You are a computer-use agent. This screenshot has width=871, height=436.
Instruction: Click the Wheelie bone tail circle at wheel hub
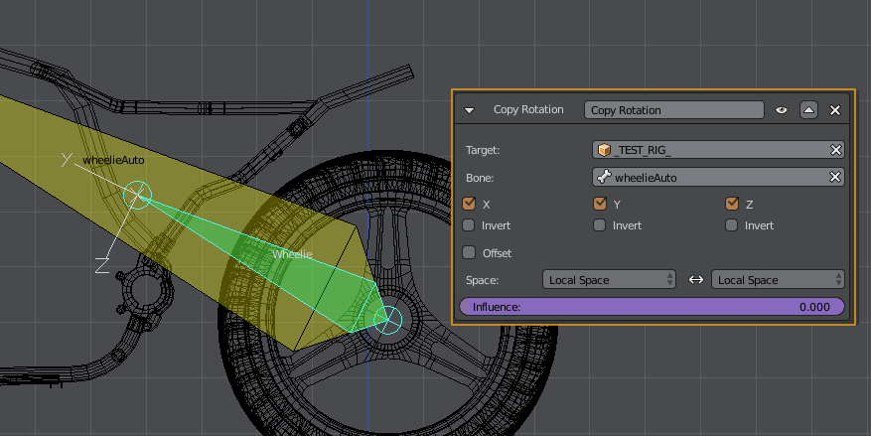point(387,321)
